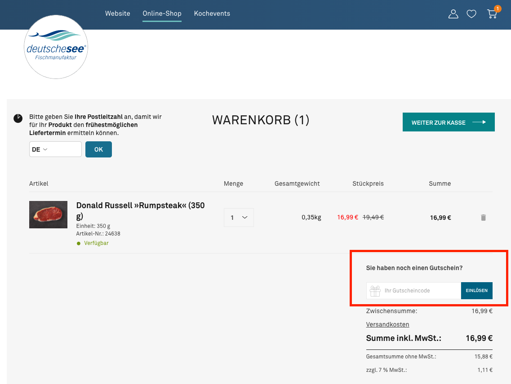Open the user account icon
The image size is (511, 384).
pyautogui.click(x=453, y=14)
